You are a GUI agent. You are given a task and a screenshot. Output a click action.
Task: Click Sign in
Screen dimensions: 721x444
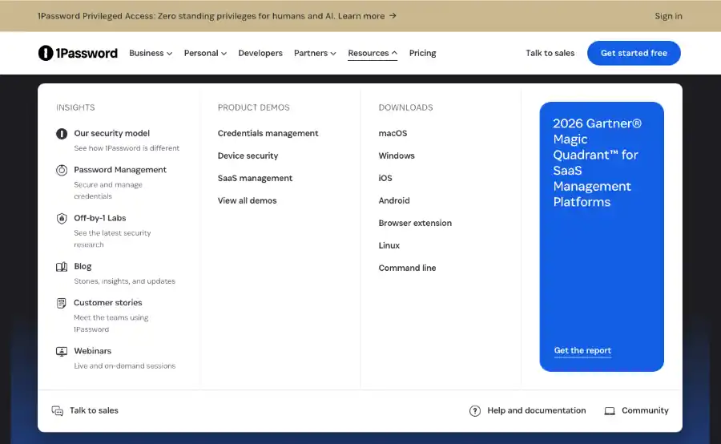(668, 16)
